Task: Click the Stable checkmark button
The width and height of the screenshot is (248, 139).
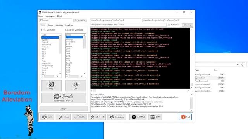Action: point(79,117)
